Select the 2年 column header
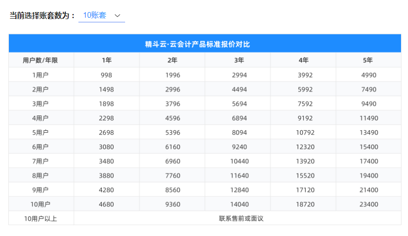 coord(172,61)
